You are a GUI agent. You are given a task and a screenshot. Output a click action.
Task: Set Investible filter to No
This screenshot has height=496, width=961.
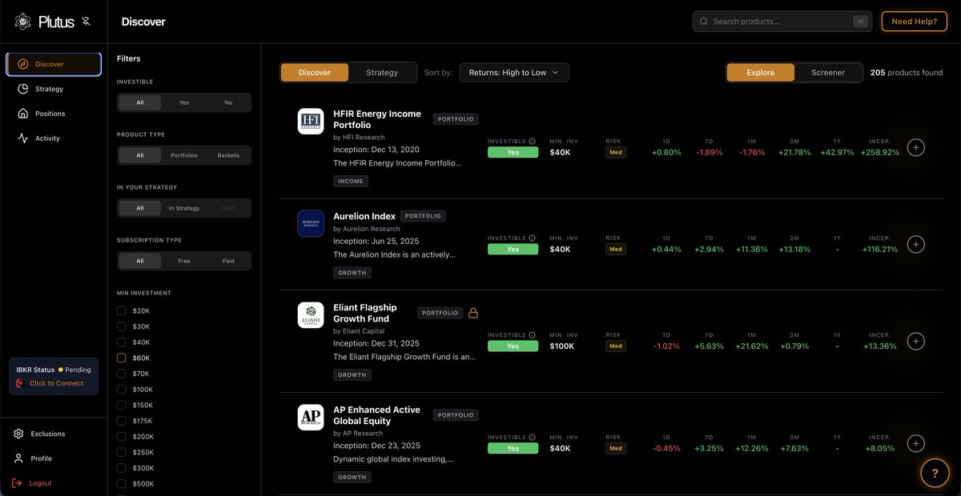(x=228, y=102)
